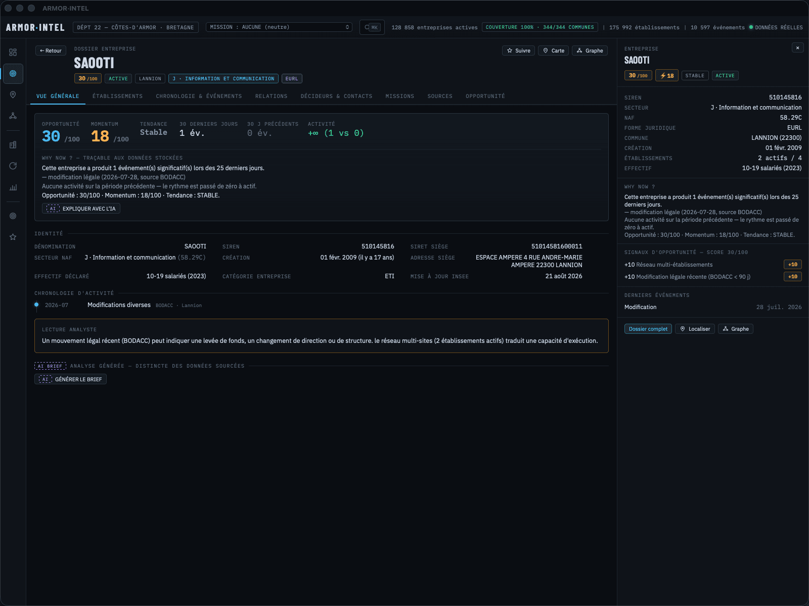Open the MISSION : AUCUNE (neutre) dropdown
Screen dimensions: 809x606
point(279,27)
